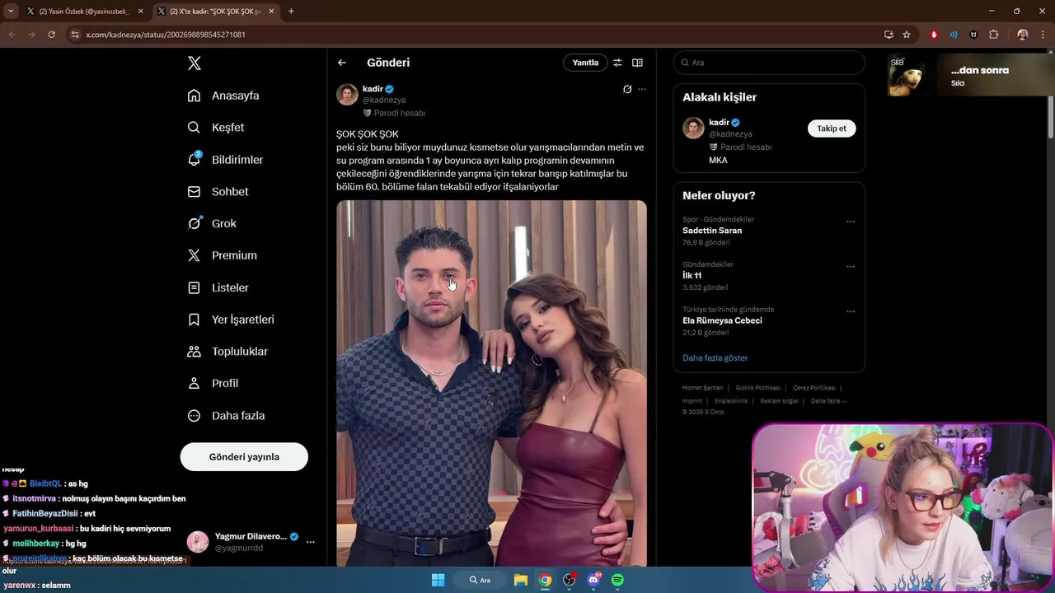Viewport: 1055px width, 593px height.
Task: Open File Explorer from the taskbar
Action: [521, 580]
